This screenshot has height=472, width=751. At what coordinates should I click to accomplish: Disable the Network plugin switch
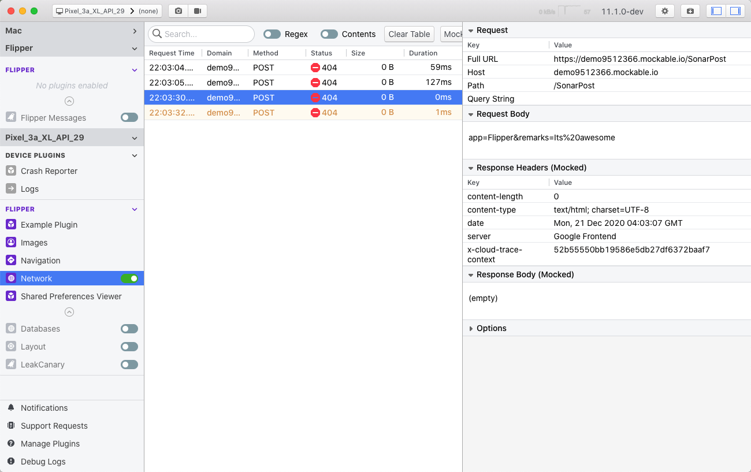pyautogui.click(x=129, y=278)
